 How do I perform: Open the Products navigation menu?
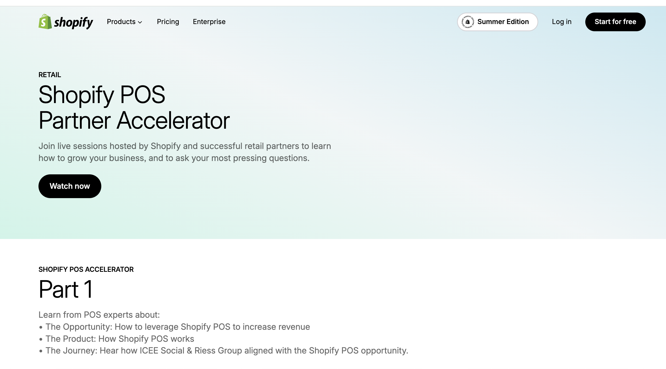(121, 22)
